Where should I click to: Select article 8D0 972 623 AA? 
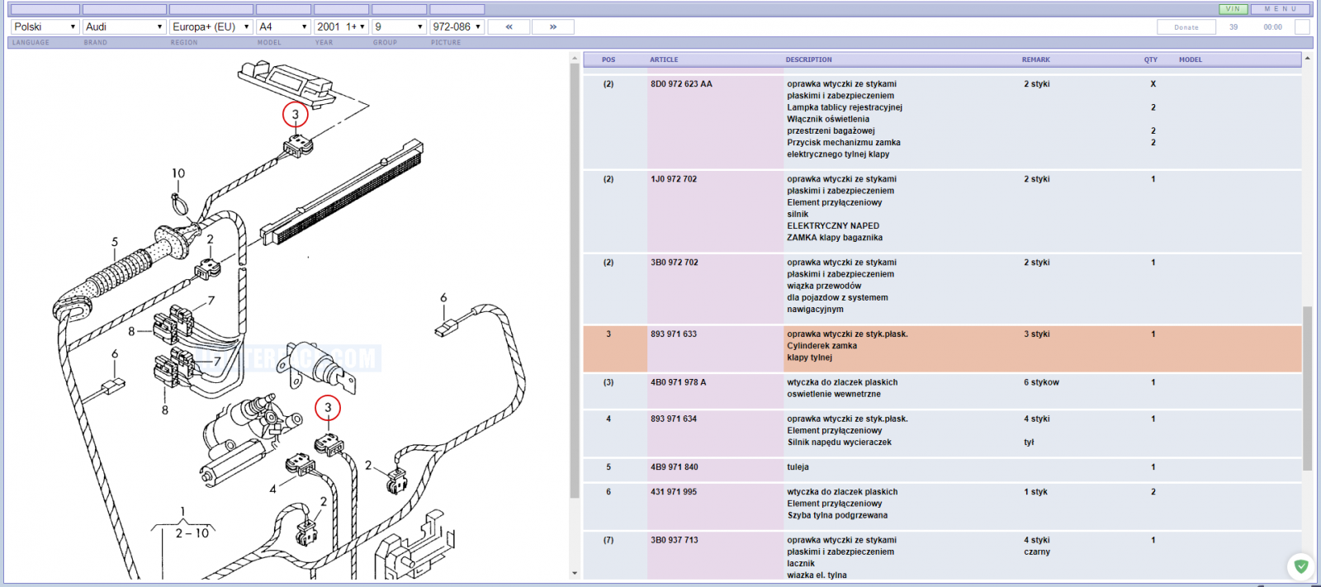(681, 84)
